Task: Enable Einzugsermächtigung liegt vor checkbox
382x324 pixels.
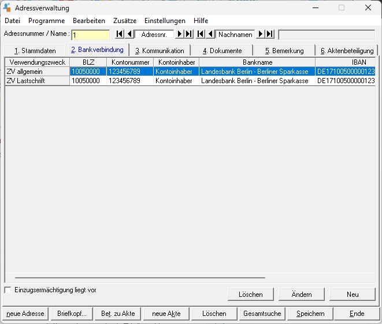Action: tap(8, 290)
